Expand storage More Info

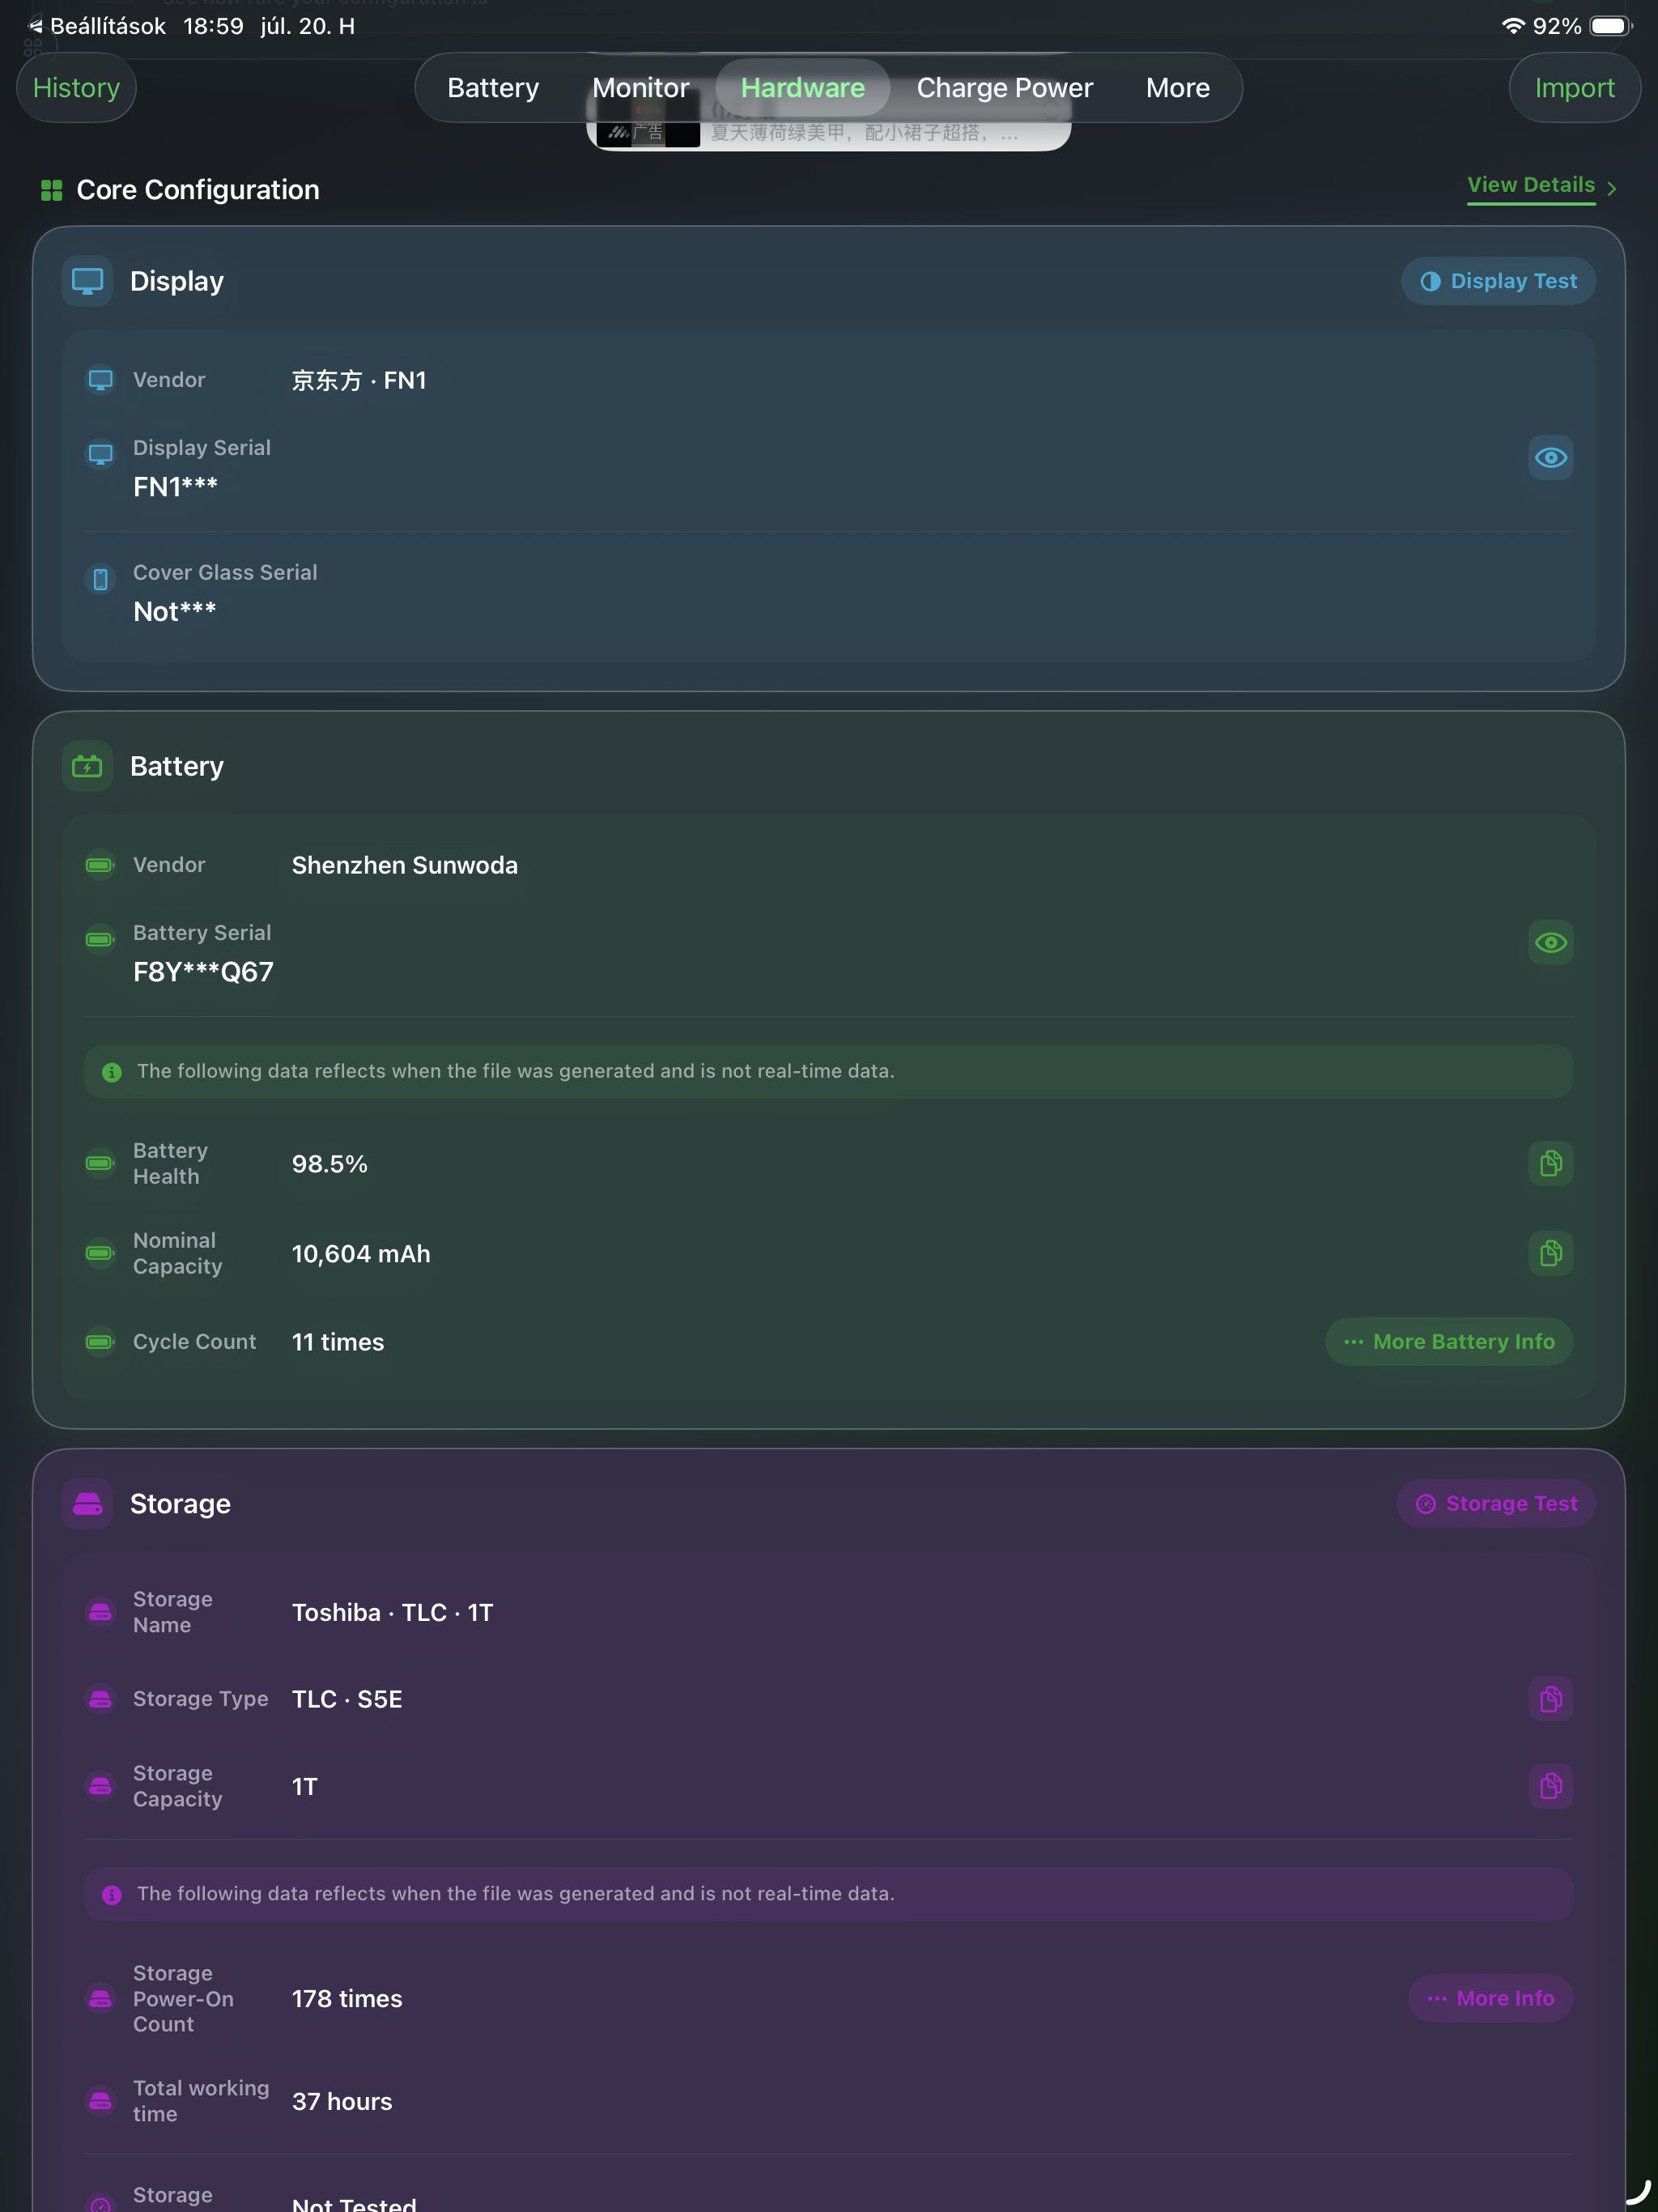point(1491,1999)
